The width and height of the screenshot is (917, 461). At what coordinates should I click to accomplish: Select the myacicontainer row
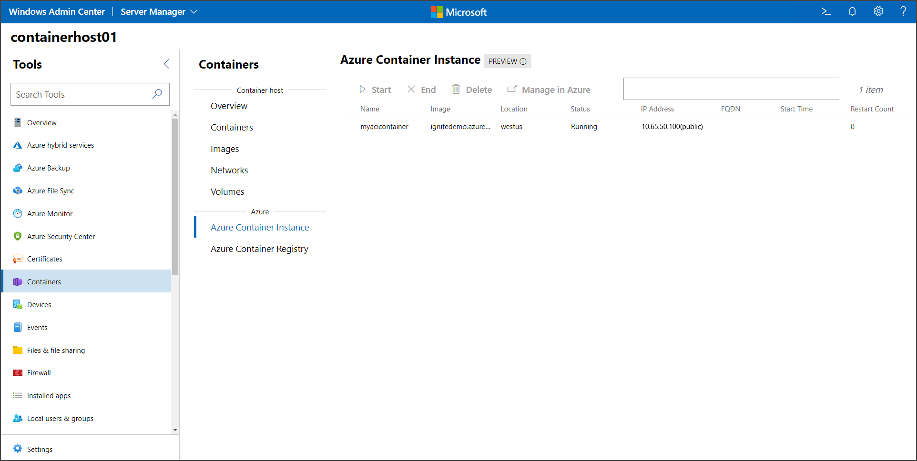(x=384, y=126)
